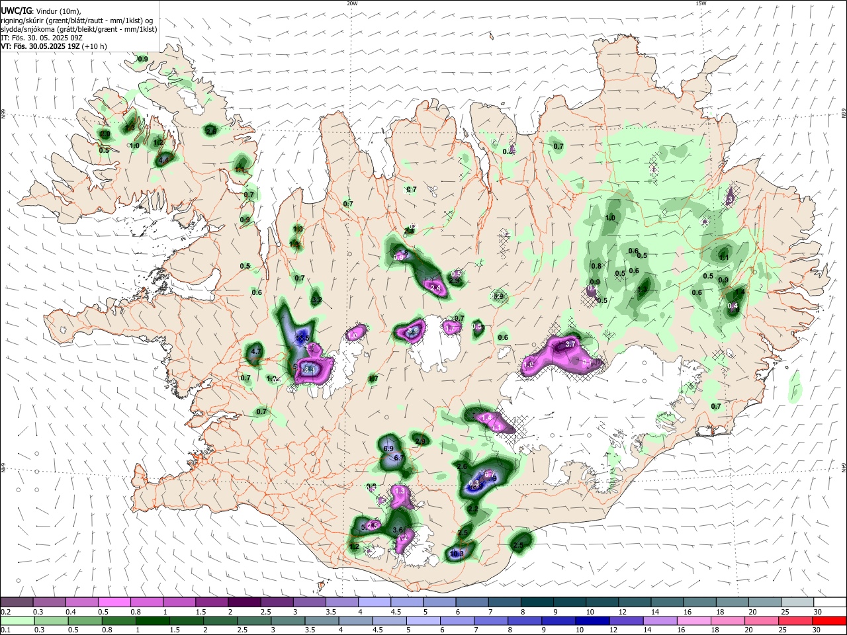Screen dimensions: 847x635
Task: Click the red 30 mm legend swatch
Action: pyautogui.click(x=829, y=620)
